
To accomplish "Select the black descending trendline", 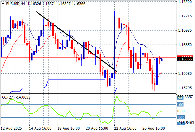I will [x=77, y=41].
